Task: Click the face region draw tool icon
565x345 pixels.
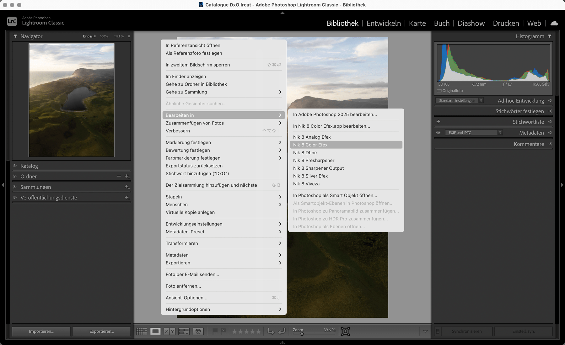Action: click(x=345, y=331)
